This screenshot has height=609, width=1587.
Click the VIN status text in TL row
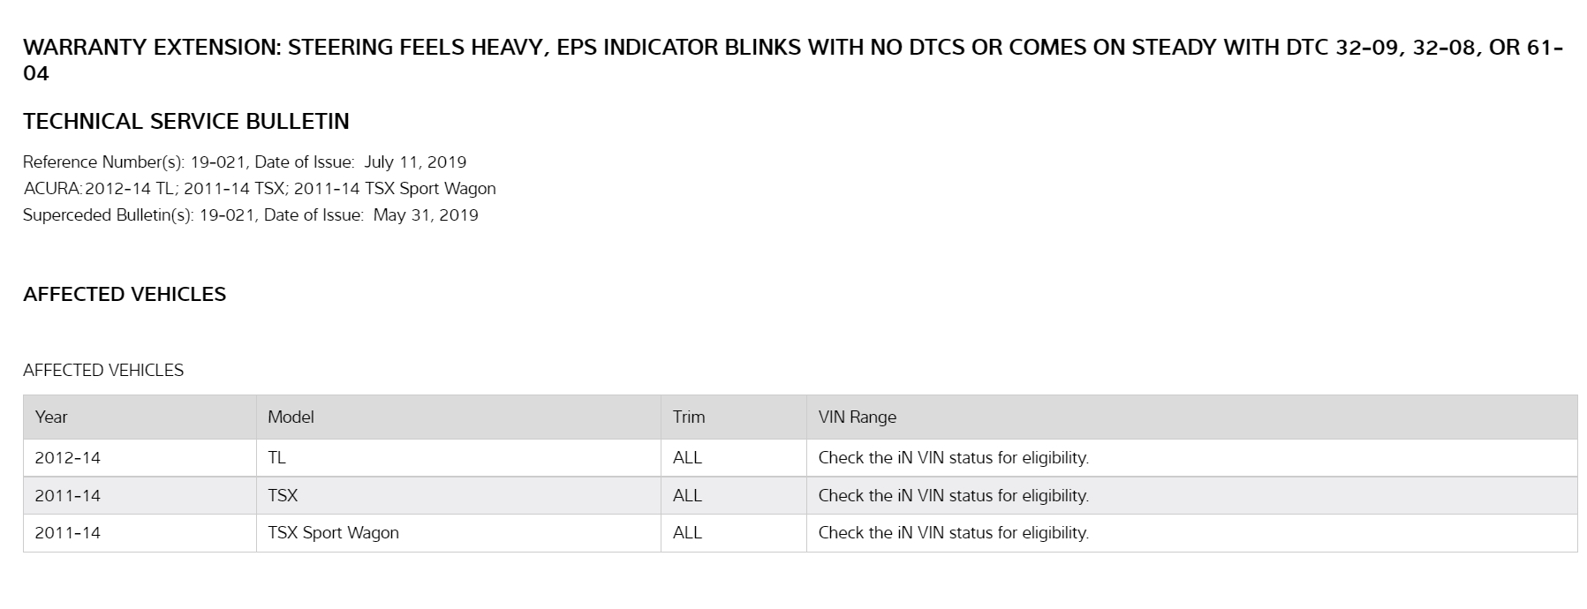point(953,457)
